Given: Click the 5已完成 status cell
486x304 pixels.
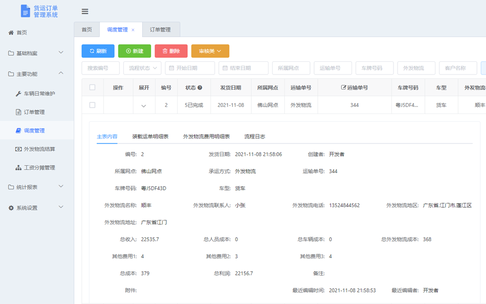Looking at the screenshot, I should 194,105.
